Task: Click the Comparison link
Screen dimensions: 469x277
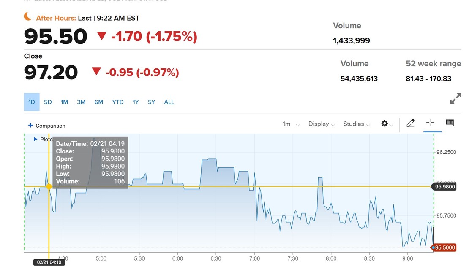Action: click(x=50, y=126)
